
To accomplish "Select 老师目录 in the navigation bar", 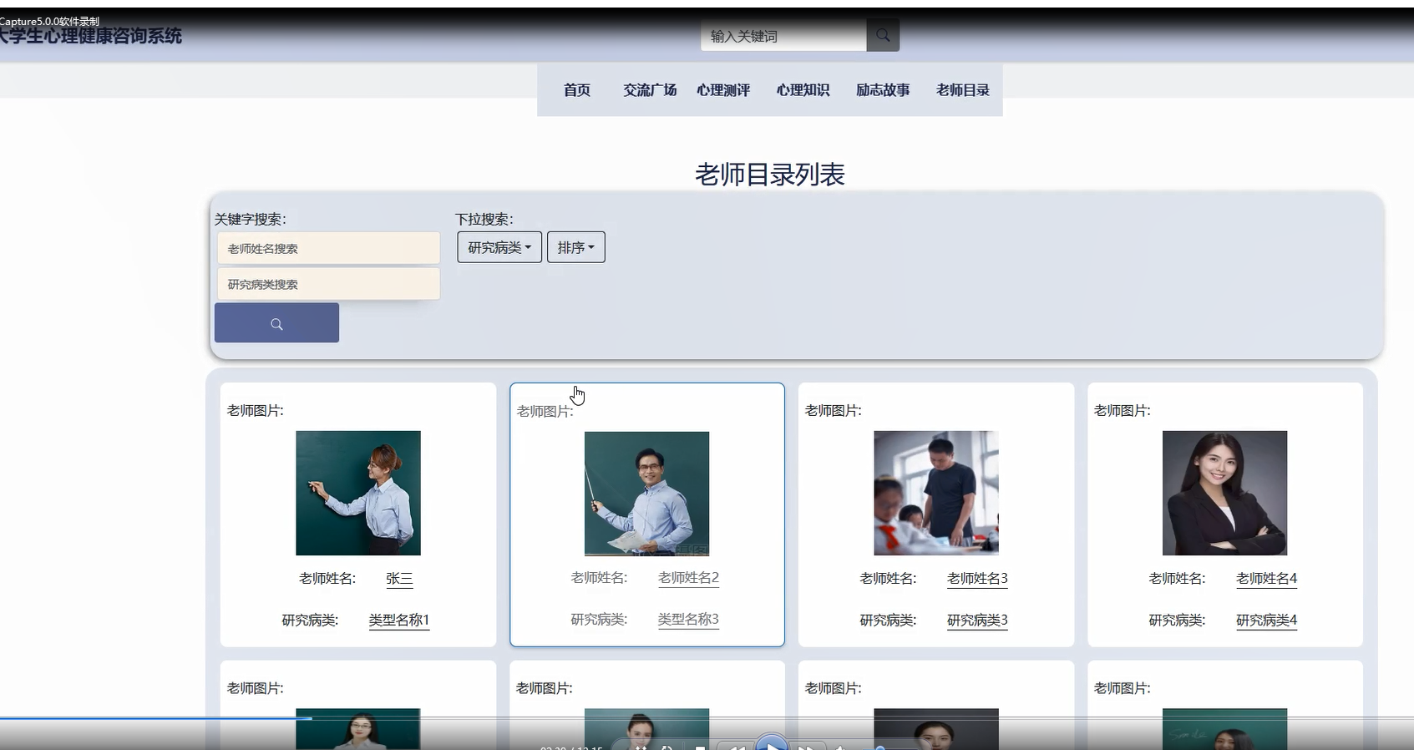I will [x=963, y=90].
